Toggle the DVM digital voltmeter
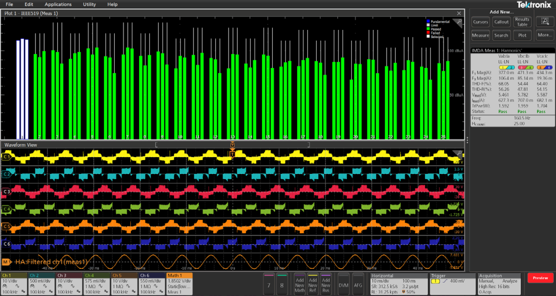Screen dimensions: 556x296 tap(343, 284)
